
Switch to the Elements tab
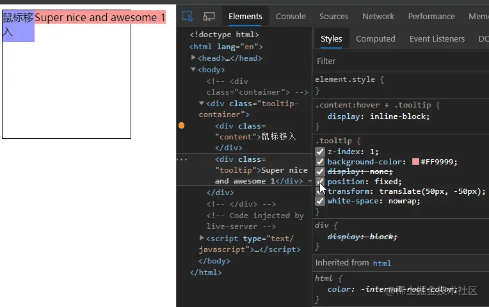pos(245,16)
